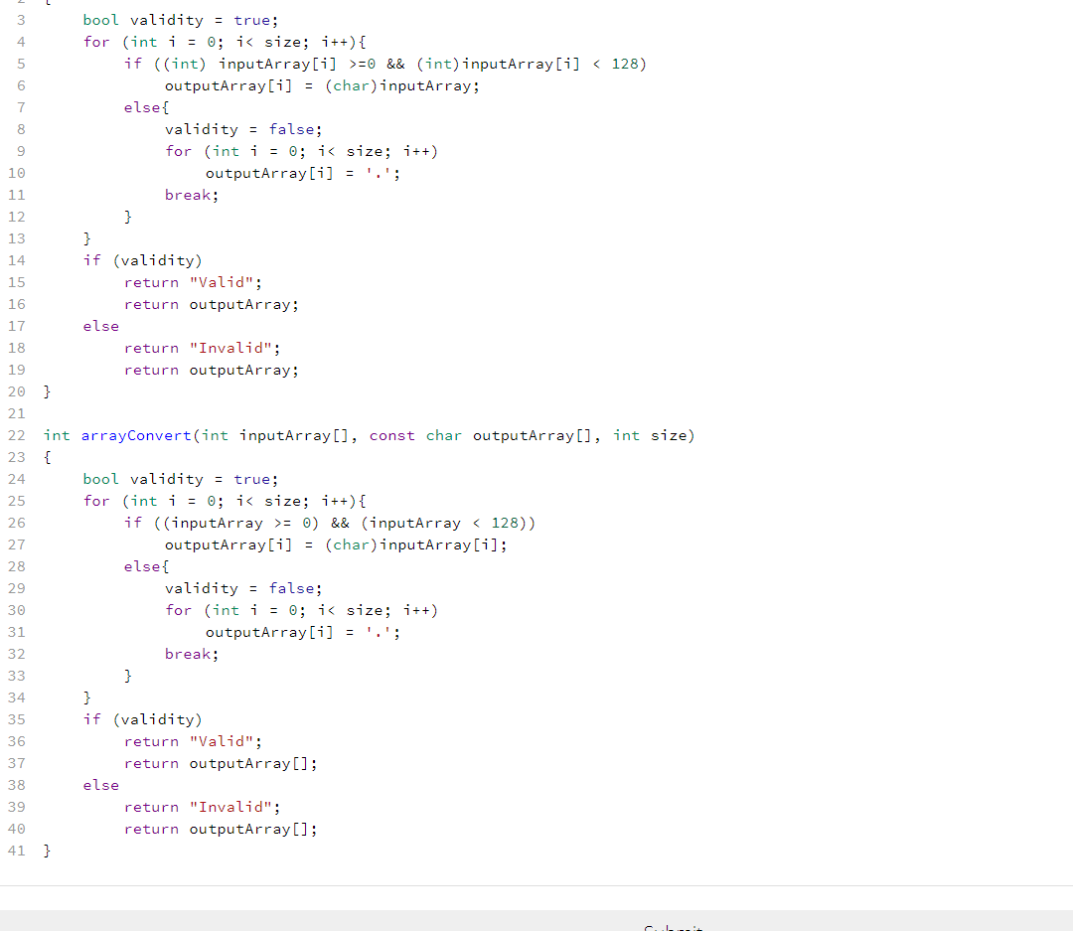
Task: Click the 'int size' parameter on line 22
Action: tap(650, 435)
